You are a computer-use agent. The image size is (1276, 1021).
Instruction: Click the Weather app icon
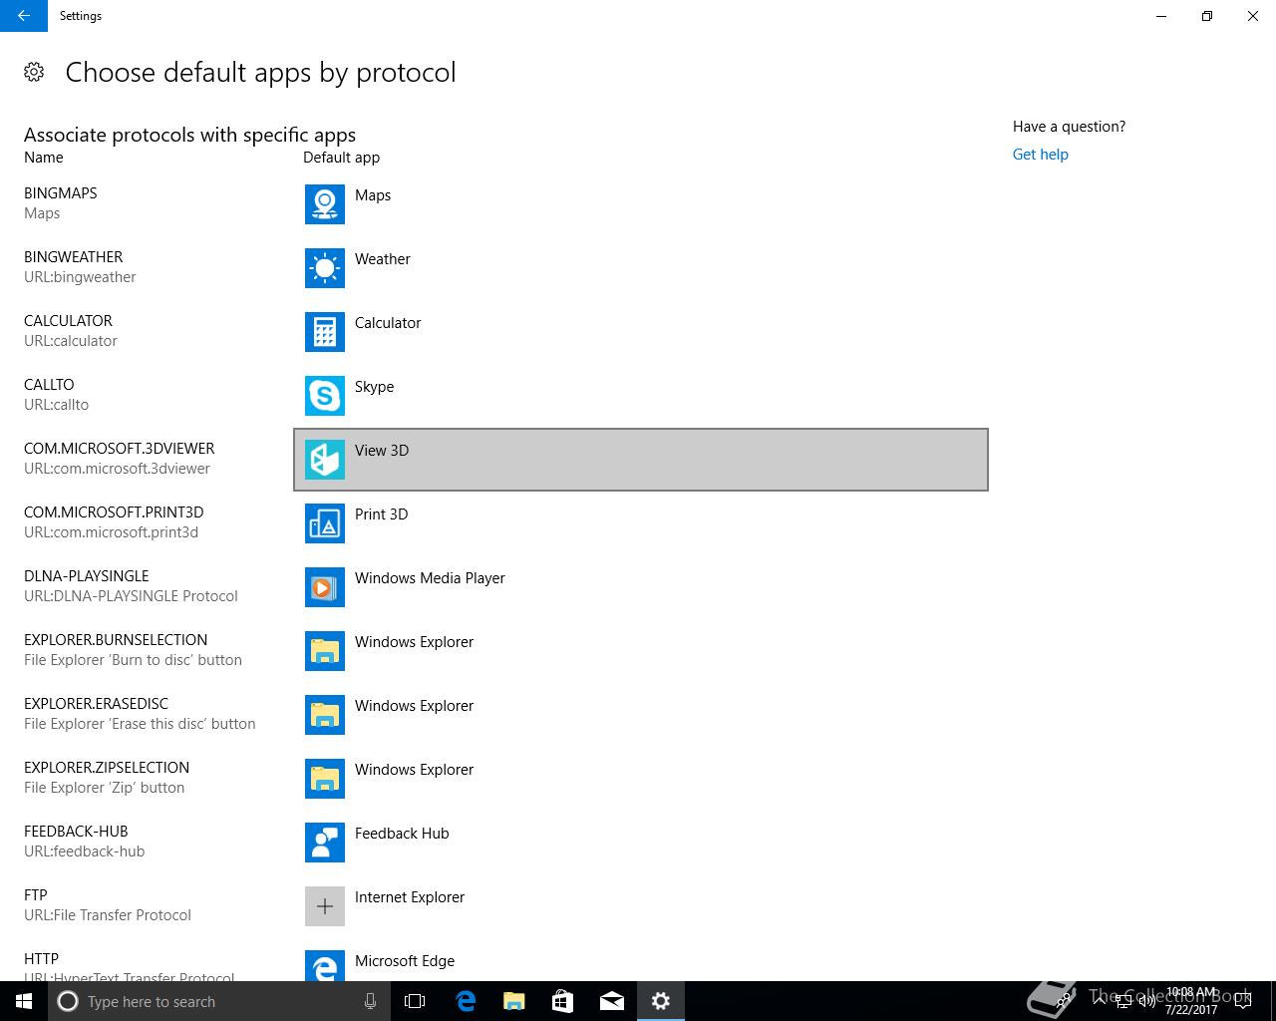coord(325,268)
